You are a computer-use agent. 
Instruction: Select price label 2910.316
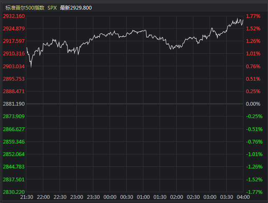tap(14, 54)
